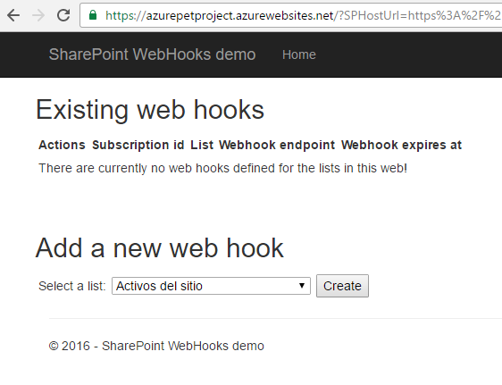This screenshot has width=502, height=385.
Task: Select the Actions column header
Action: coord(63,145)
